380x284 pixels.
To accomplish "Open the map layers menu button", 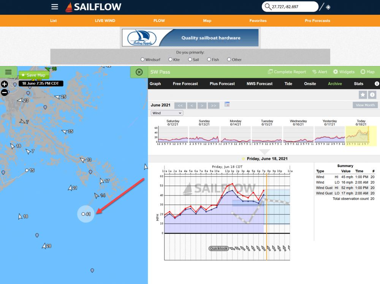I will [x=8, y=72].
